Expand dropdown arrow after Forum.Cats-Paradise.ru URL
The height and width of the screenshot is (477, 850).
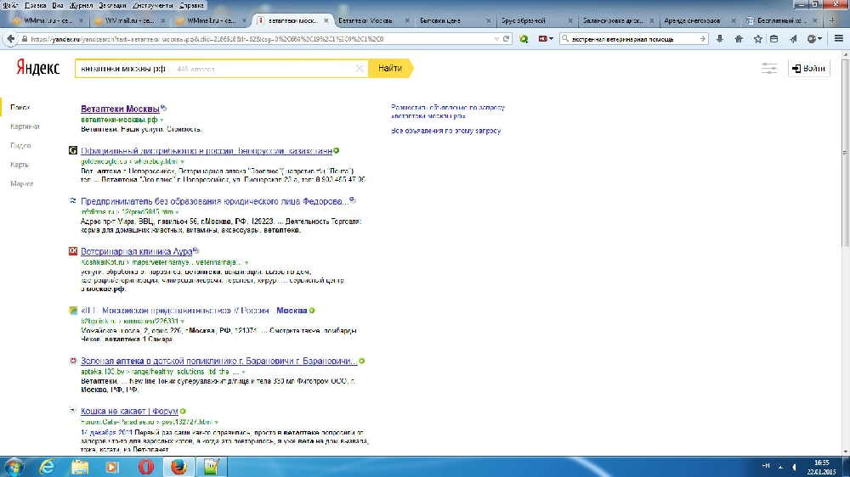tap(216, 423)
